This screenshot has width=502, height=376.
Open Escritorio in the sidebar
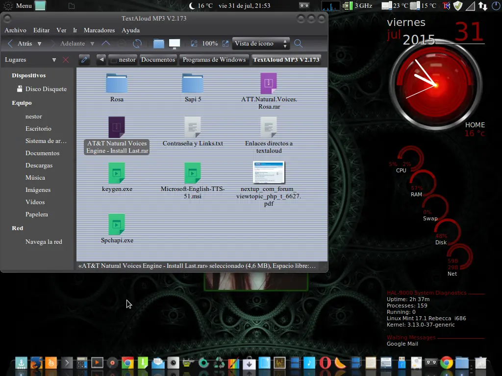tap(38, 129)
